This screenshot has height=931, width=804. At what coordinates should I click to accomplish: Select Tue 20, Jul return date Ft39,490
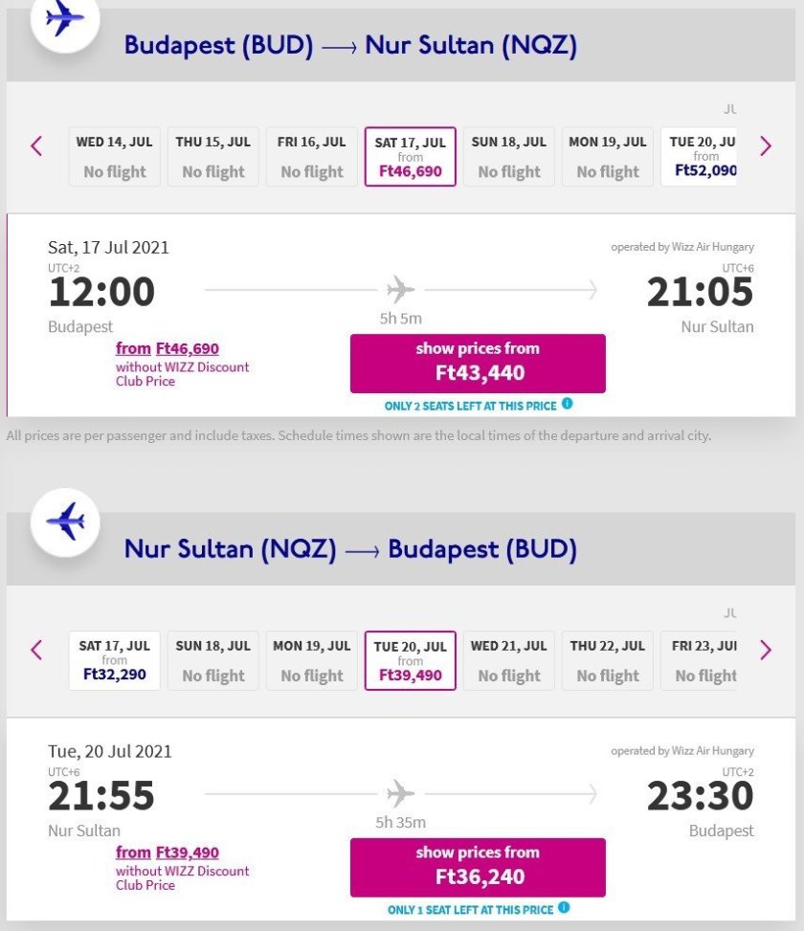click(411, 660)
